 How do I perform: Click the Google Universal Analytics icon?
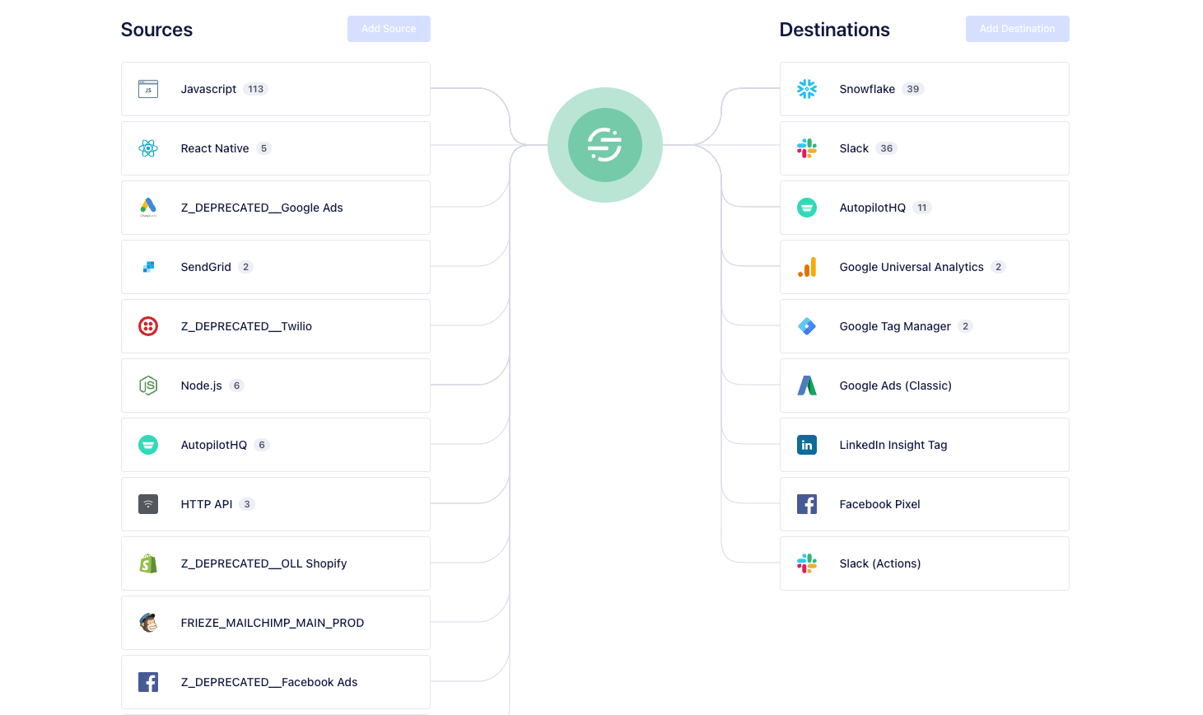pos(807,267)
